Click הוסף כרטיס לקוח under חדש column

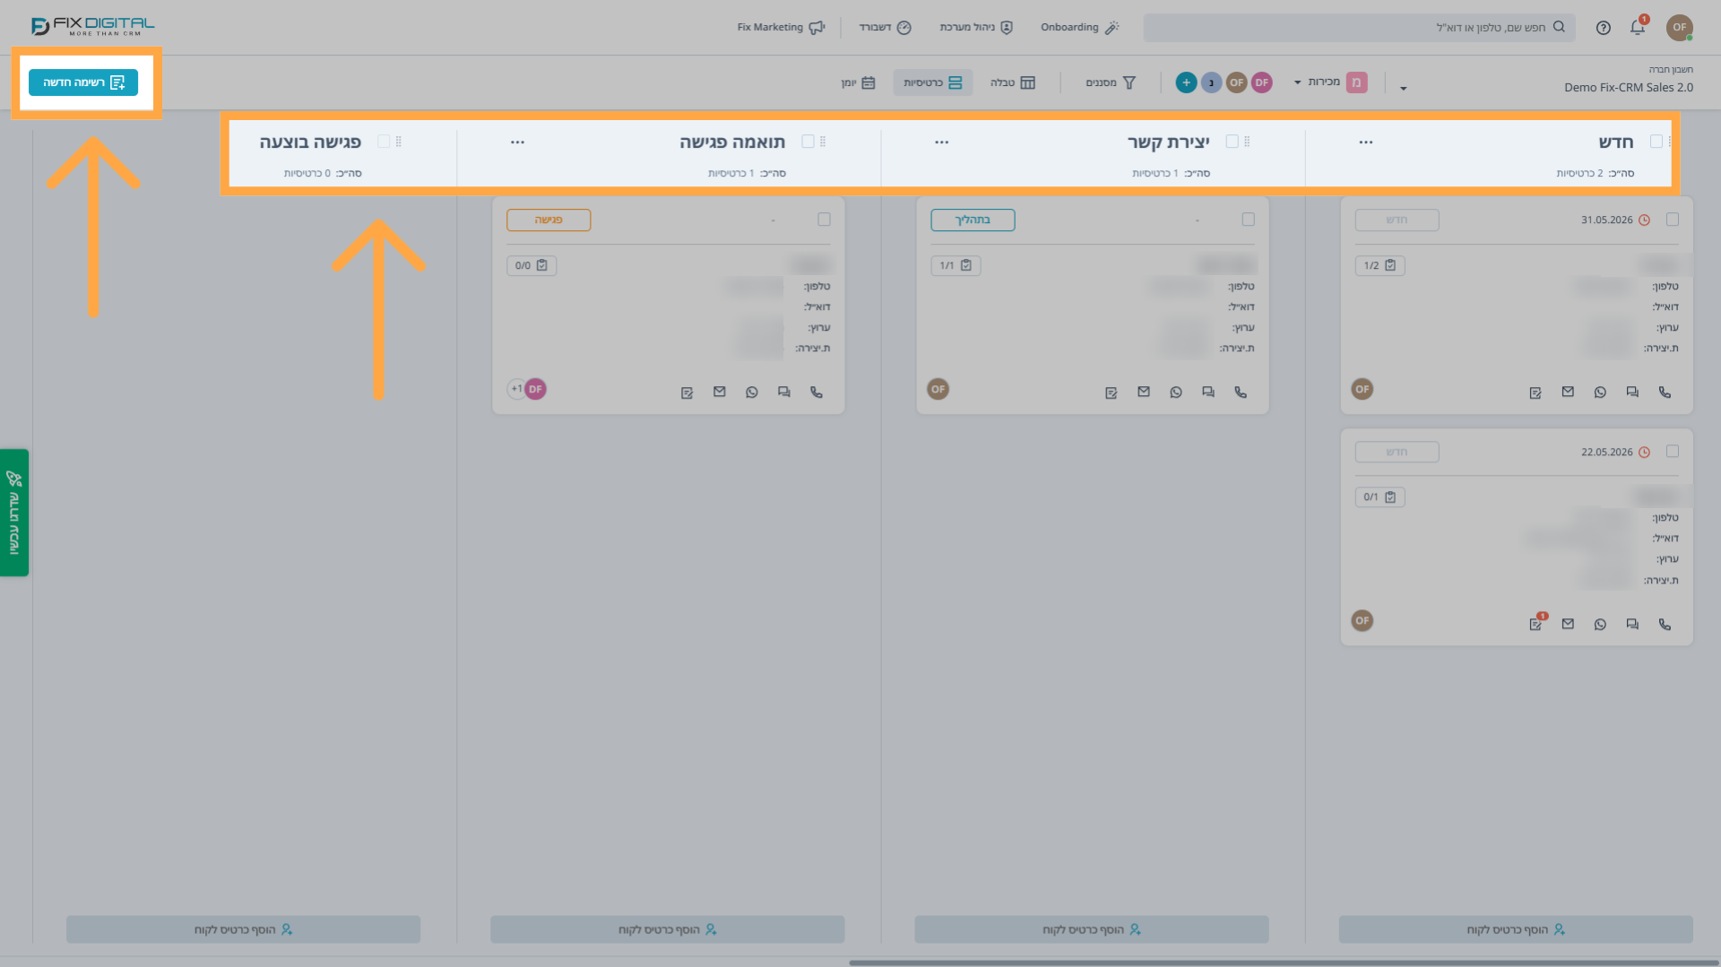coord(1516,929)
